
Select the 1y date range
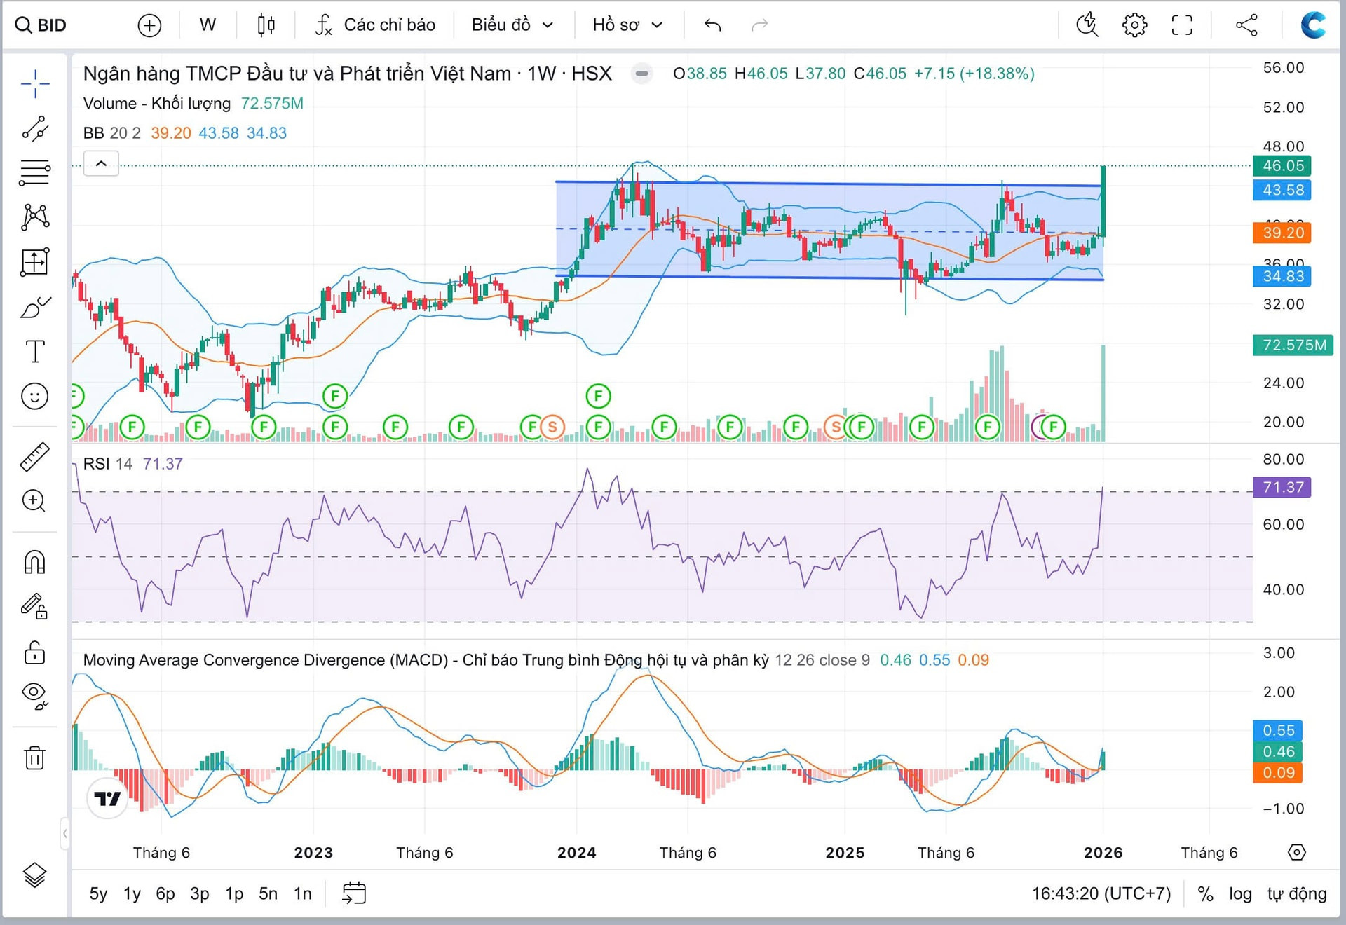pyautogui.click(x=132, y=893)
